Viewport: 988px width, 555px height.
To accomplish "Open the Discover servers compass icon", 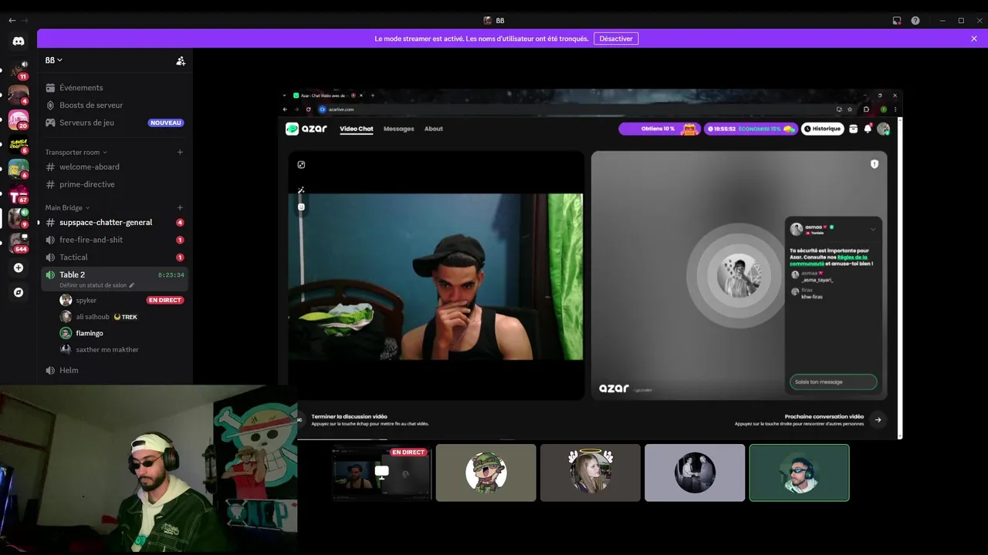I will 19,292.
